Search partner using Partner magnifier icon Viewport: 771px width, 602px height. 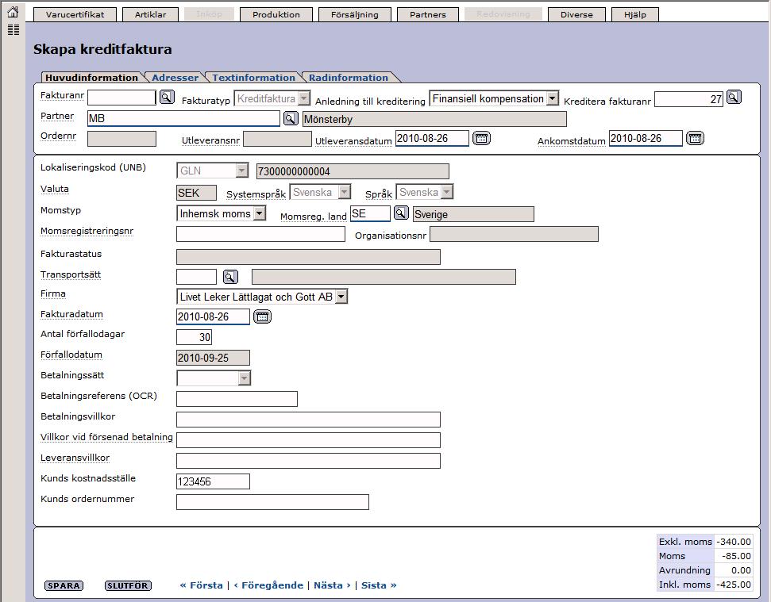(x=291, y=118)
